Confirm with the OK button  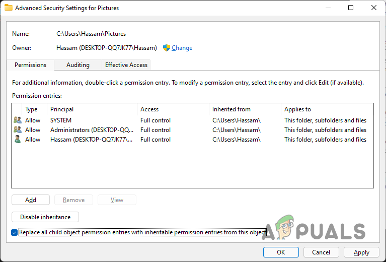(x=281, y=252)
